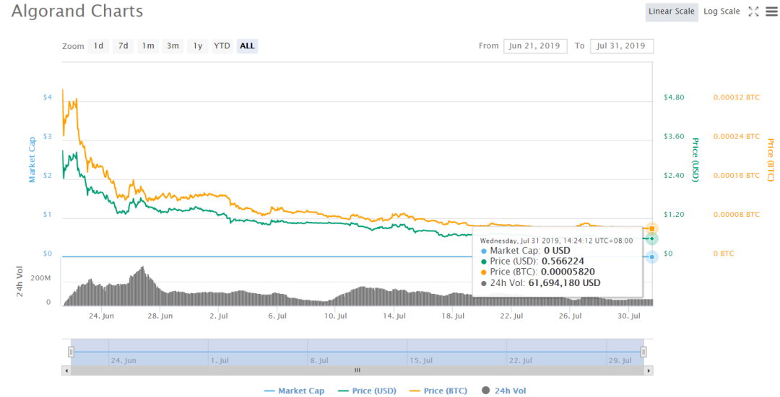
Task: Set zoom range to 1m
Action: pyautogui.click(x=148, y=46)
